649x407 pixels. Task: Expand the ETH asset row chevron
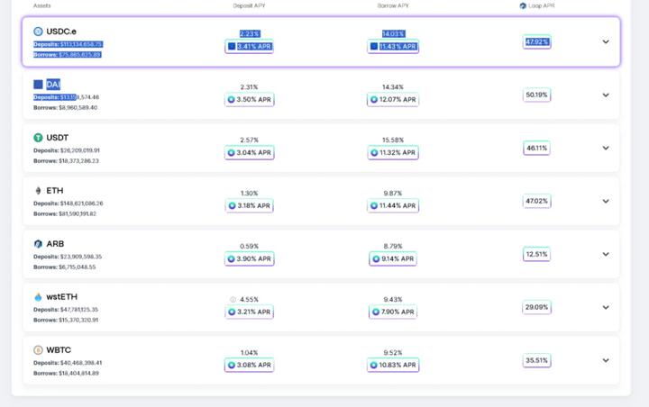click(606, 202)
